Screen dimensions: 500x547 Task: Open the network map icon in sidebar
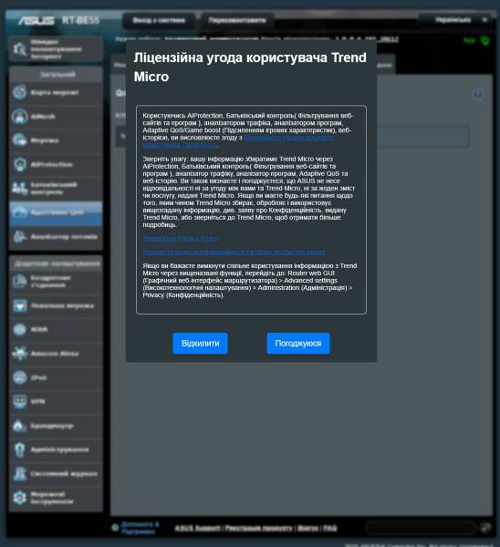(x=20, y=92)
